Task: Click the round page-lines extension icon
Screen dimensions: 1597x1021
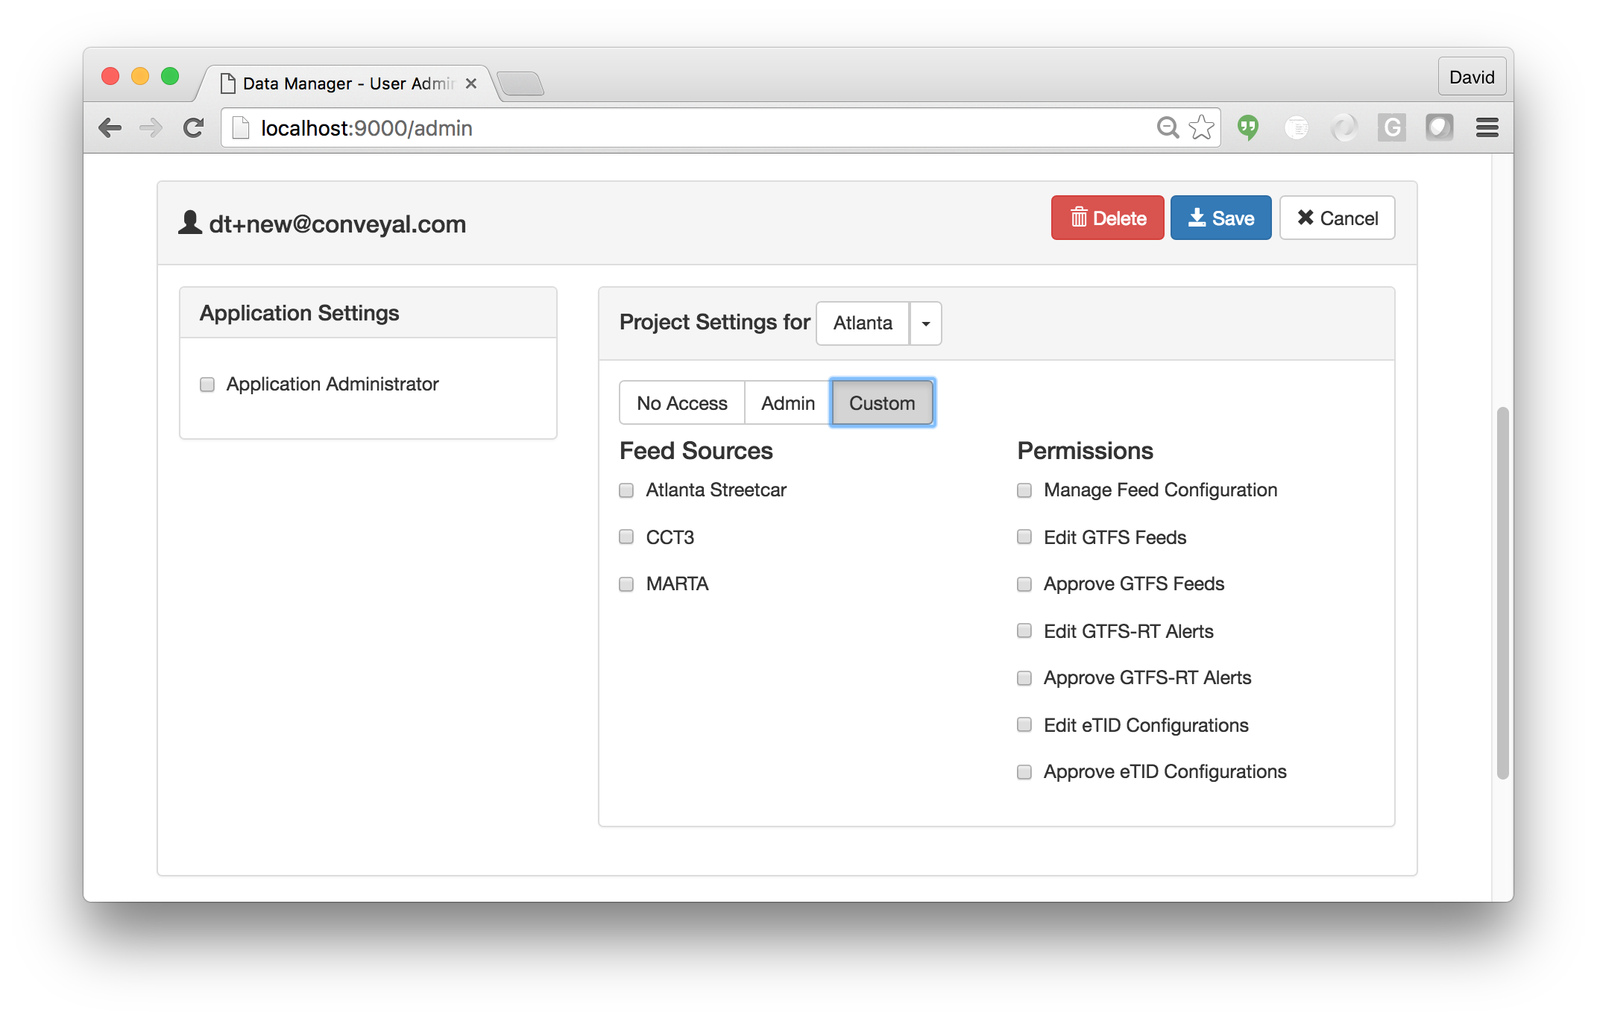Action: [x=1297, y=128]
